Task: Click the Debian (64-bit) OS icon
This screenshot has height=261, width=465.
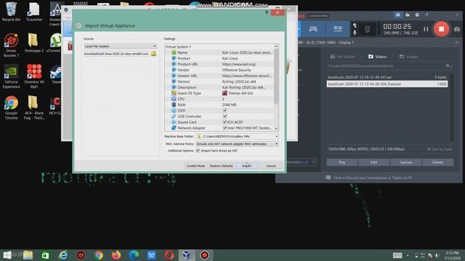Action: tap(225, 93)
